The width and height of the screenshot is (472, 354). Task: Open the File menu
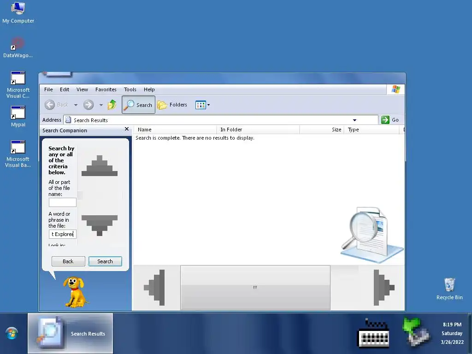click(48, 89)
